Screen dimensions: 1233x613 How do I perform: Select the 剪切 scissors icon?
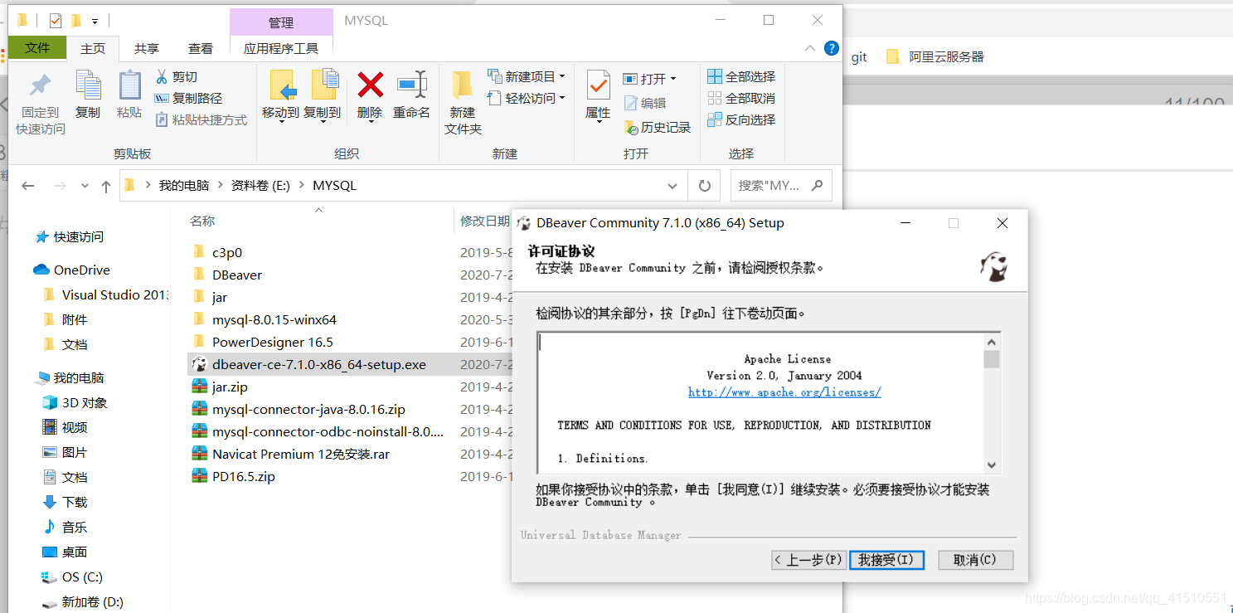(163, 75)
